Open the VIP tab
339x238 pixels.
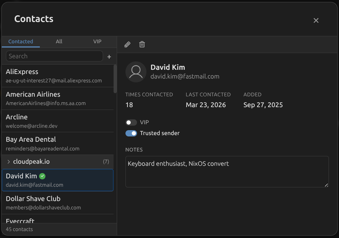(x=97, y=42)
